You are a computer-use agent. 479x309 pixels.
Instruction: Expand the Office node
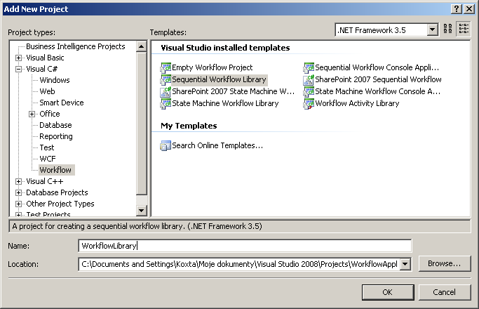(x=32, y=114)
